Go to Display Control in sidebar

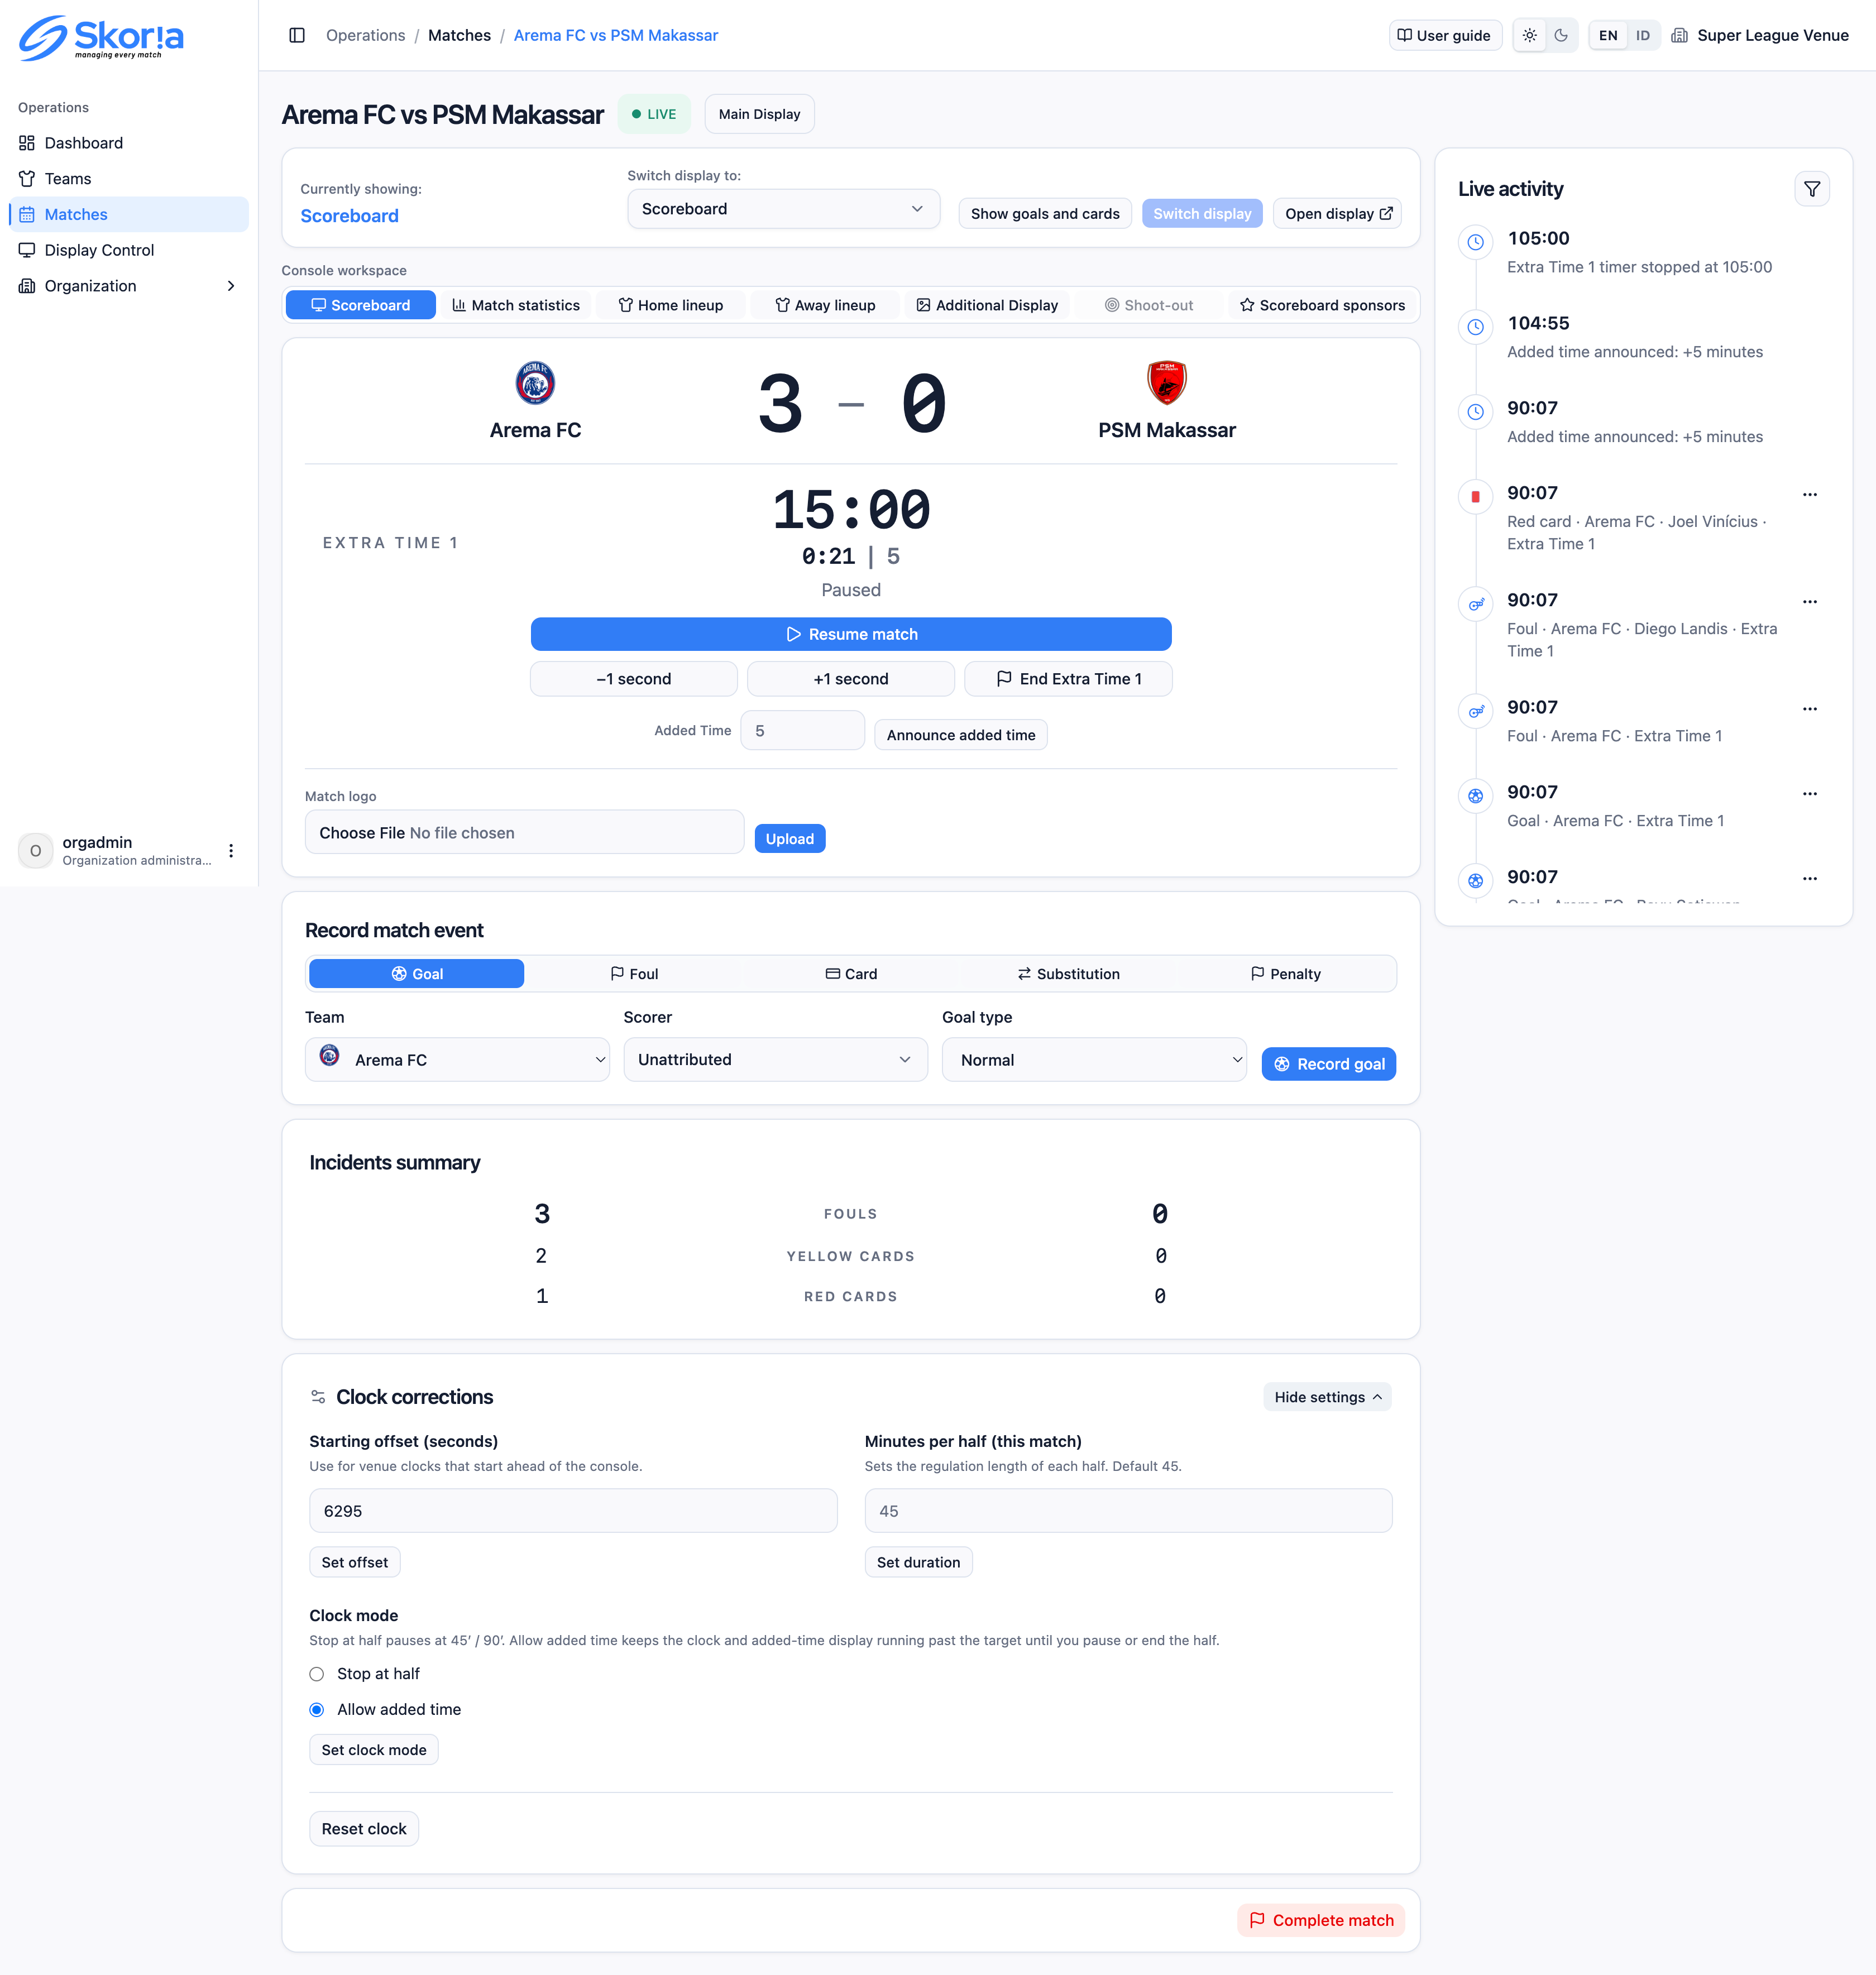[x=128, y=250]
